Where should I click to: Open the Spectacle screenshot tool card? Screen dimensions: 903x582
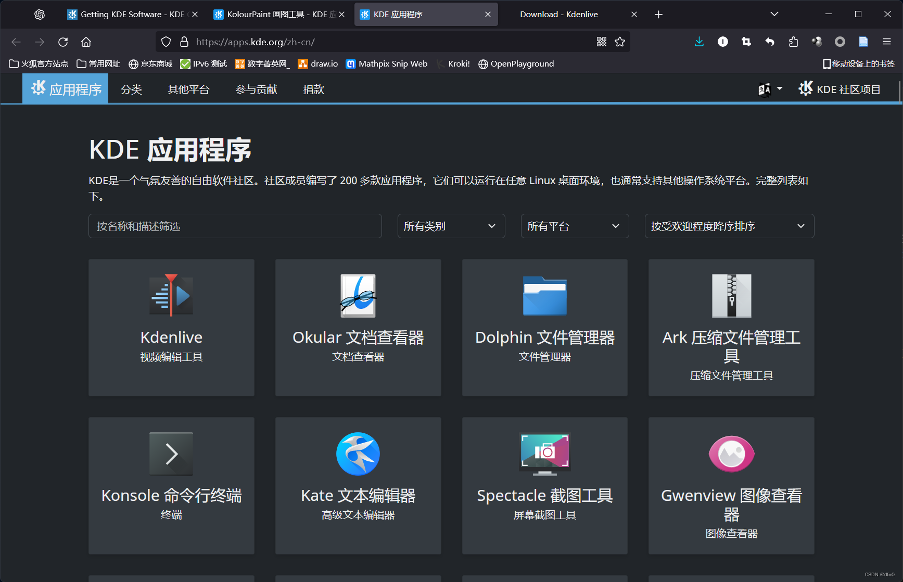pyautogui.click(x=544, y=485)
